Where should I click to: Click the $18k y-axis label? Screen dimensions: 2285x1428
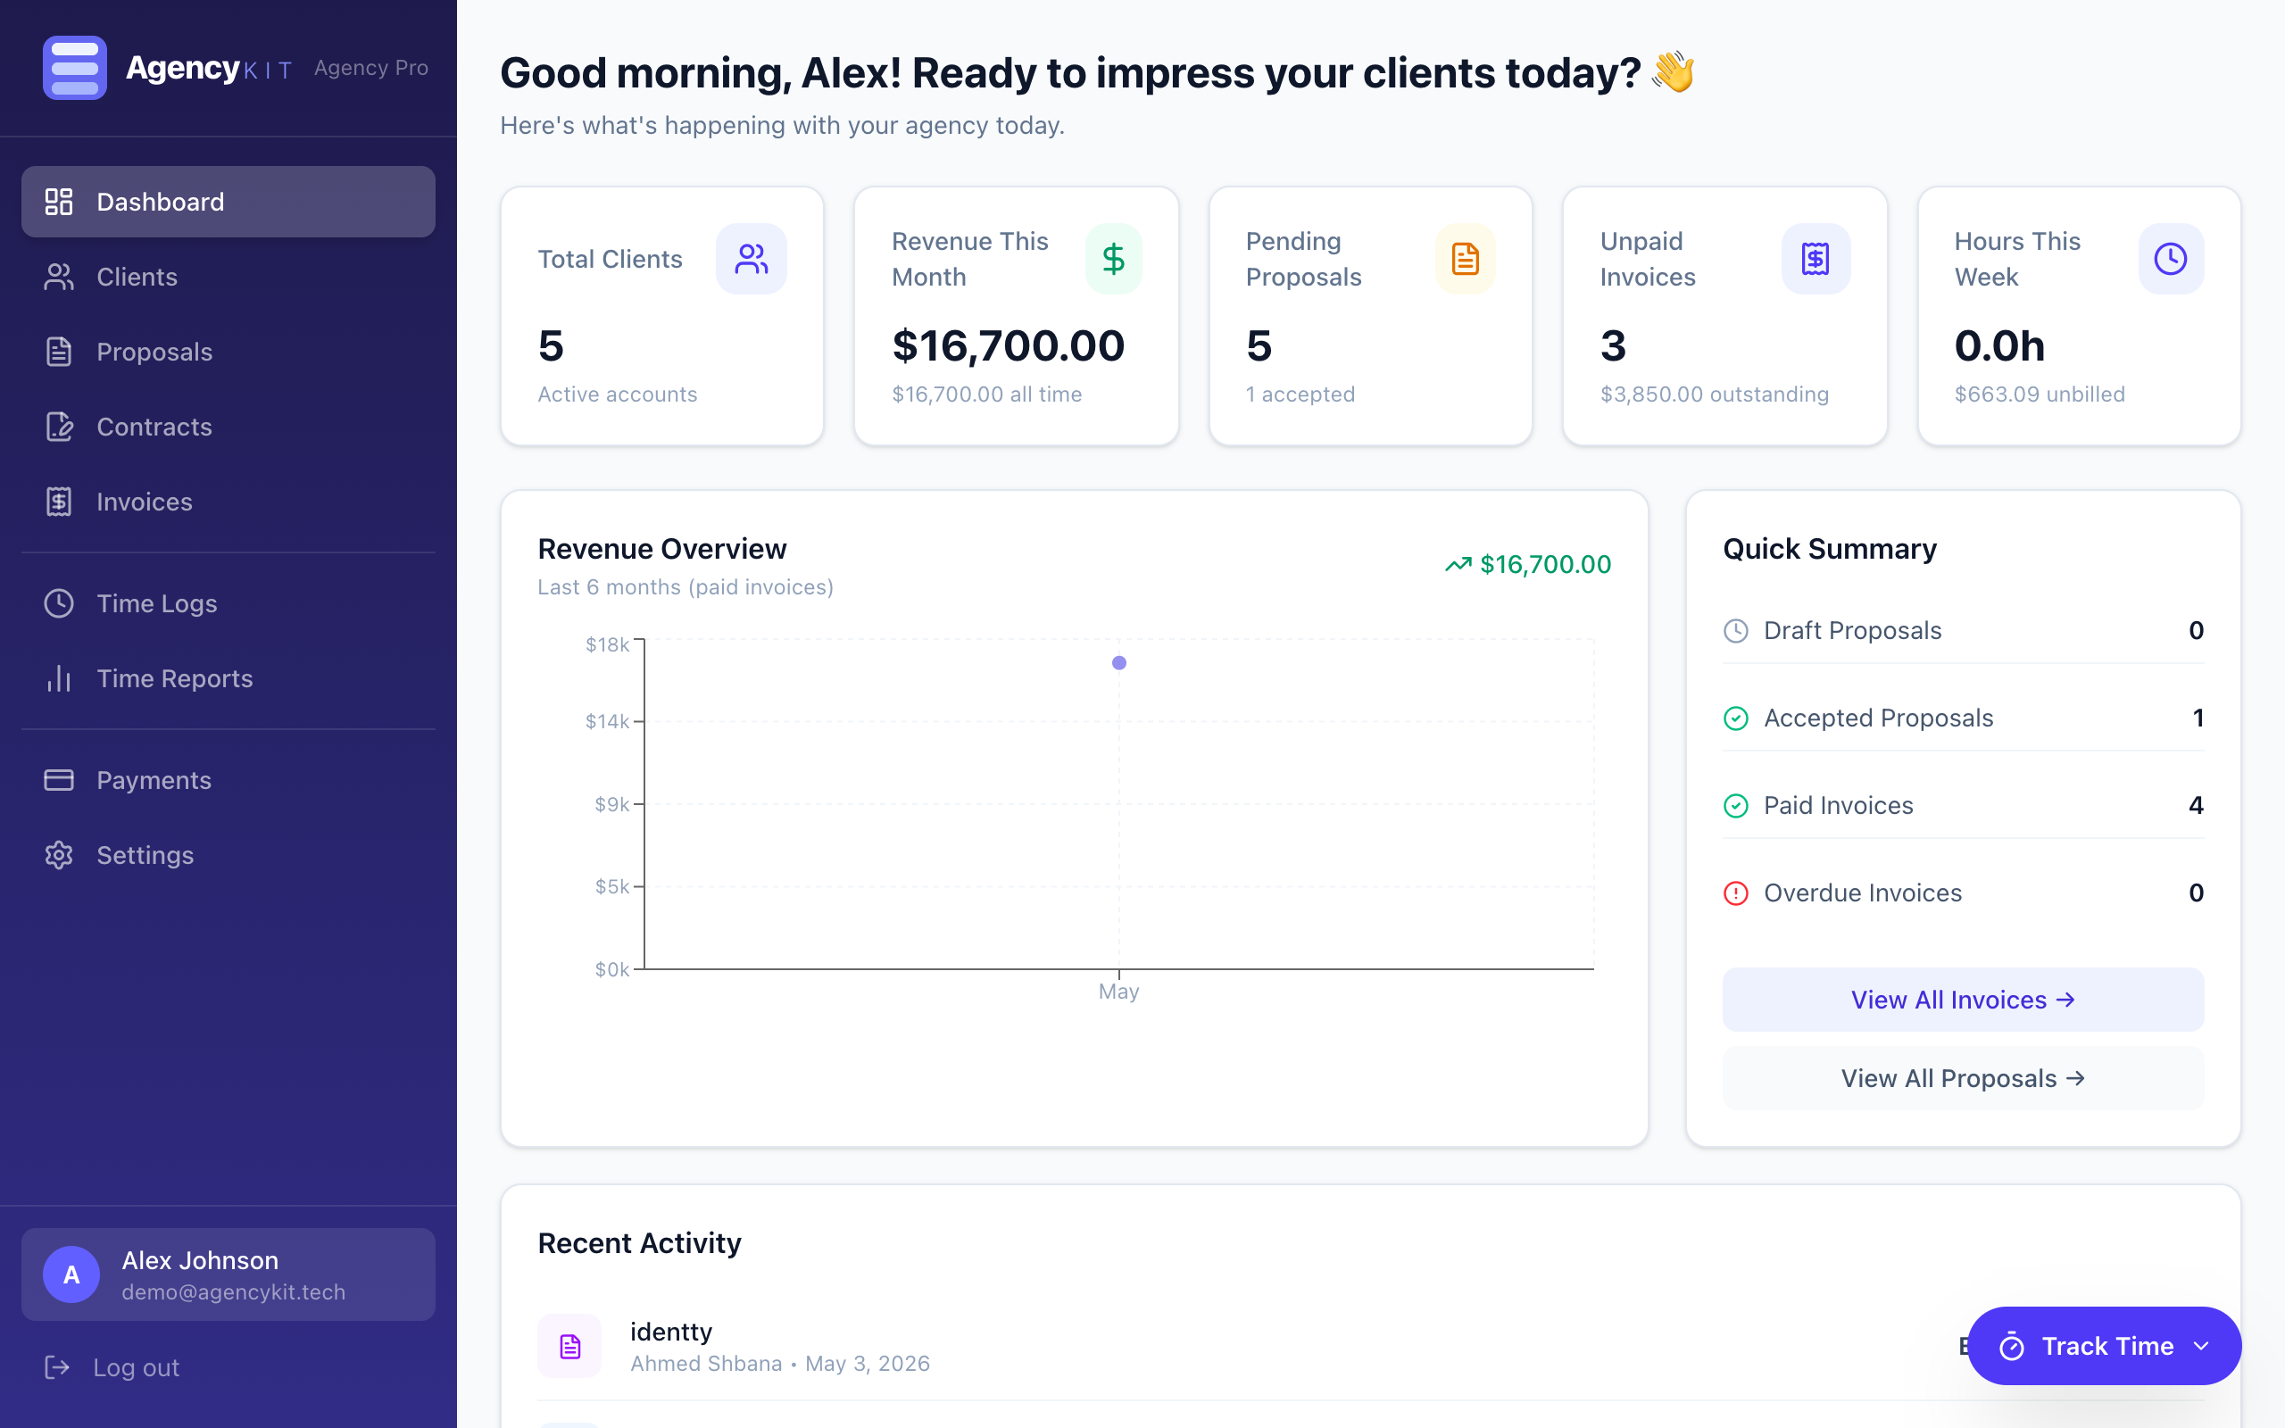click(x=607, y=645)
